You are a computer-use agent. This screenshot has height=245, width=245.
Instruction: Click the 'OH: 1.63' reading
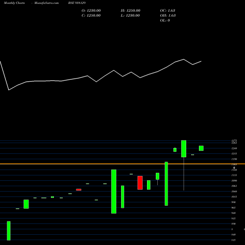[168, 16]
